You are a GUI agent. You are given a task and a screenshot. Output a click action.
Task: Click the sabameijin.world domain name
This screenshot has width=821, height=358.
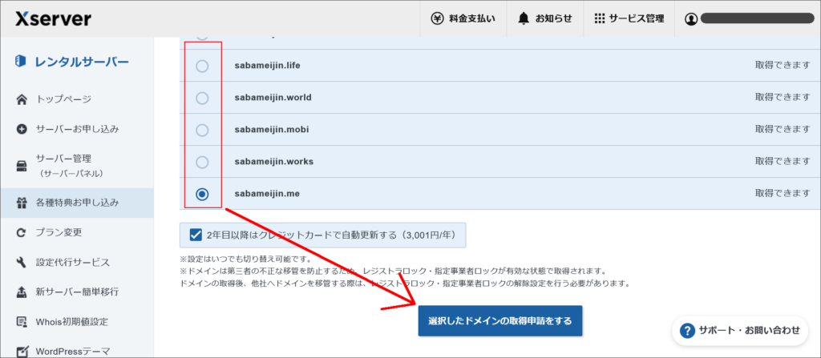[x=273, y=98]
